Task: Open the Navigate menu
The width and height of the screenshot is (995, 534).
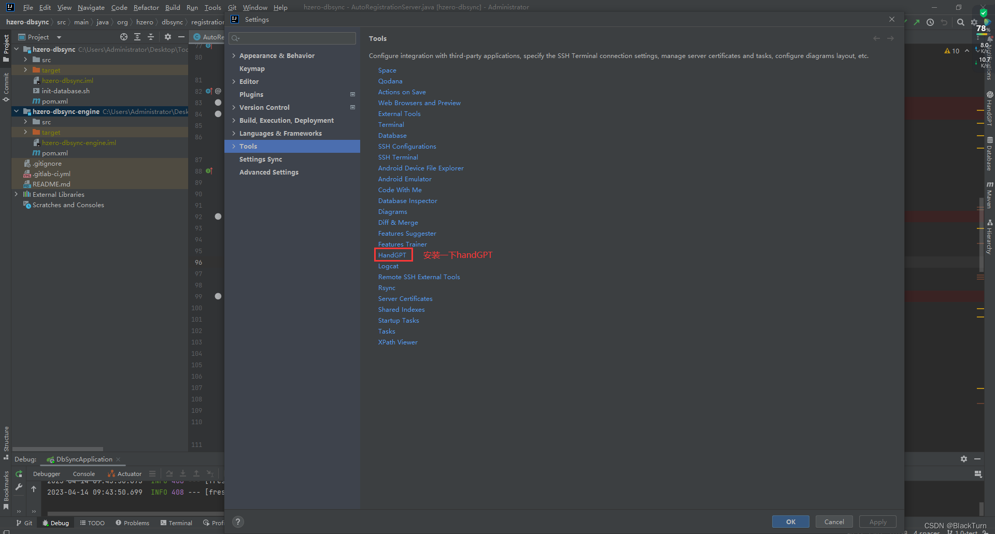Action: point(91,7)
